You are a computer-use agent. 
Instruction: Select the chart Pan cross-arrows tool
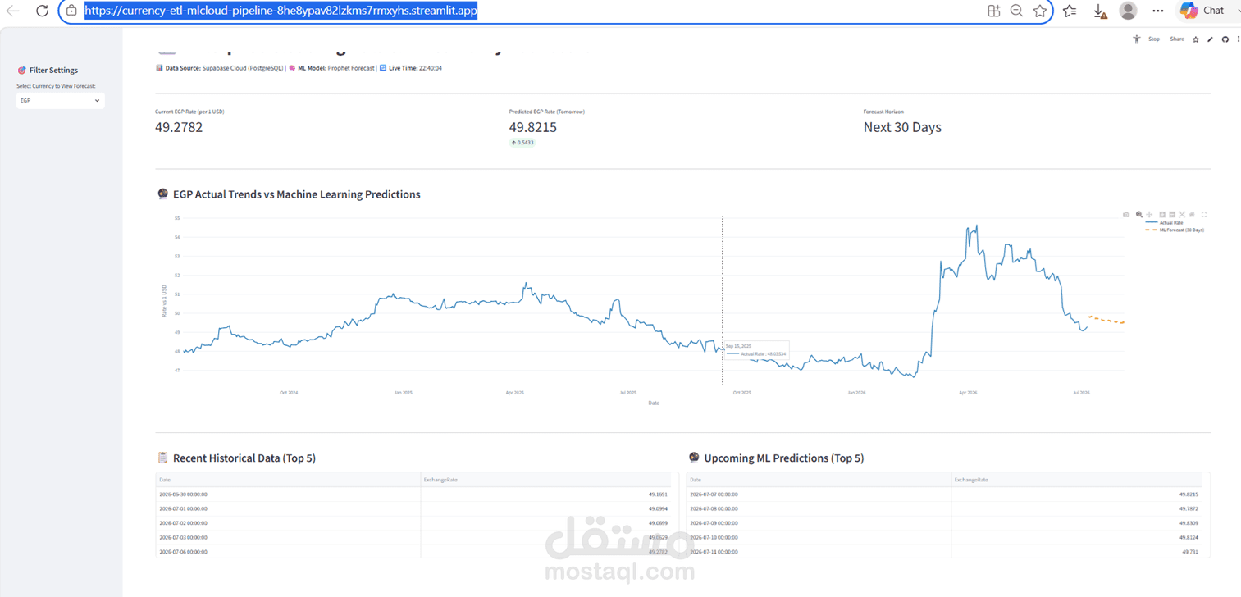(1149, 215)
